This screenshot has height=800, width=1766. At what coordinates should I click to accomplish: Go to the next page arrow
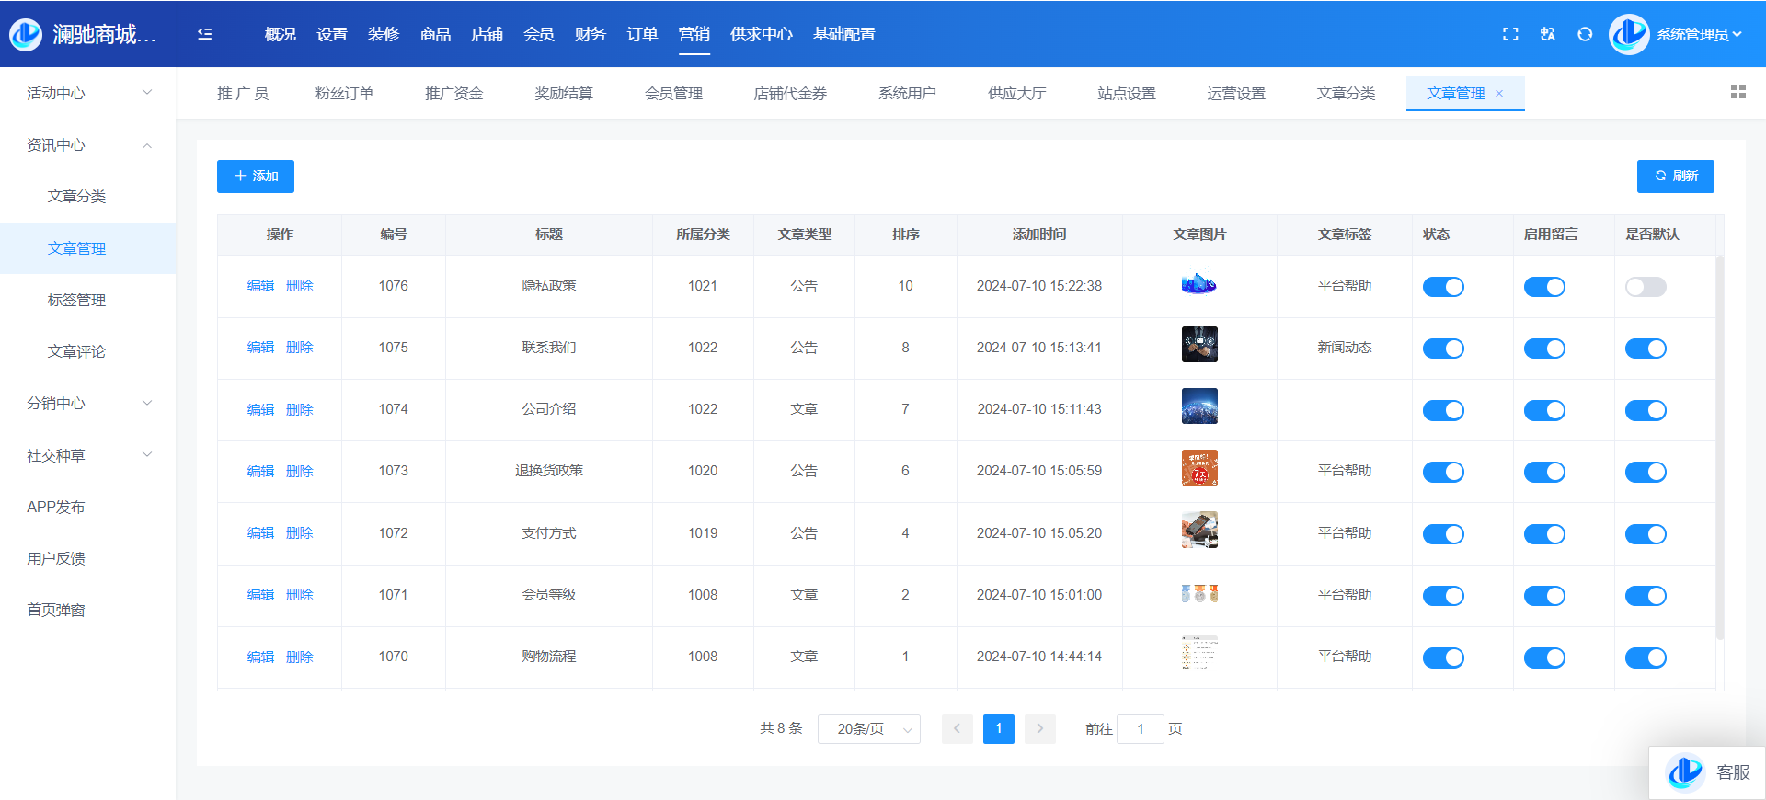pyautogui.click(x=1040, y=729)
